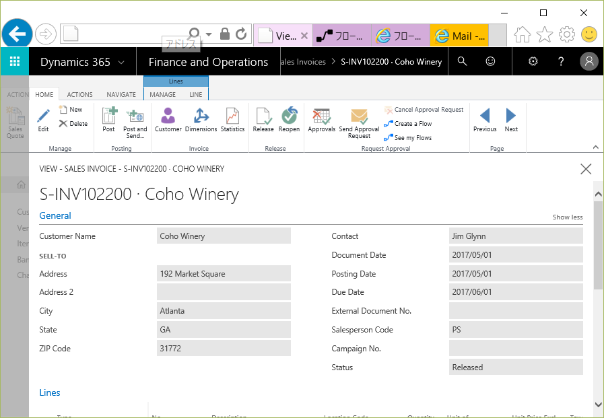Open Dynamics 365 search magnifier
Screen dimensions: 604x418
point(462,61)
